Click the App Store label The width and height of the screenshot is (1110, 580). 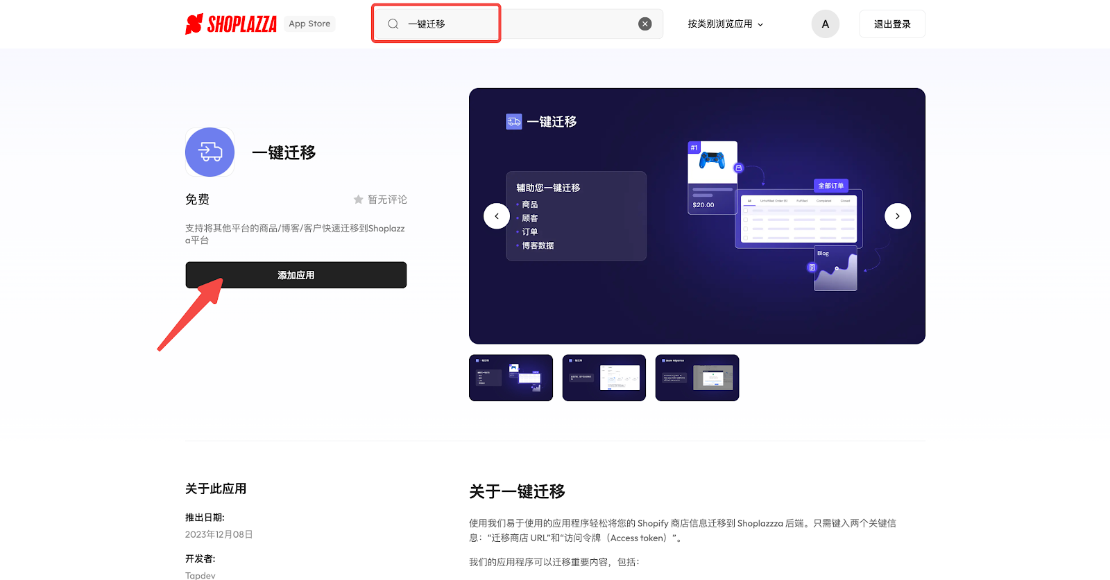click(x=309, y=24)
